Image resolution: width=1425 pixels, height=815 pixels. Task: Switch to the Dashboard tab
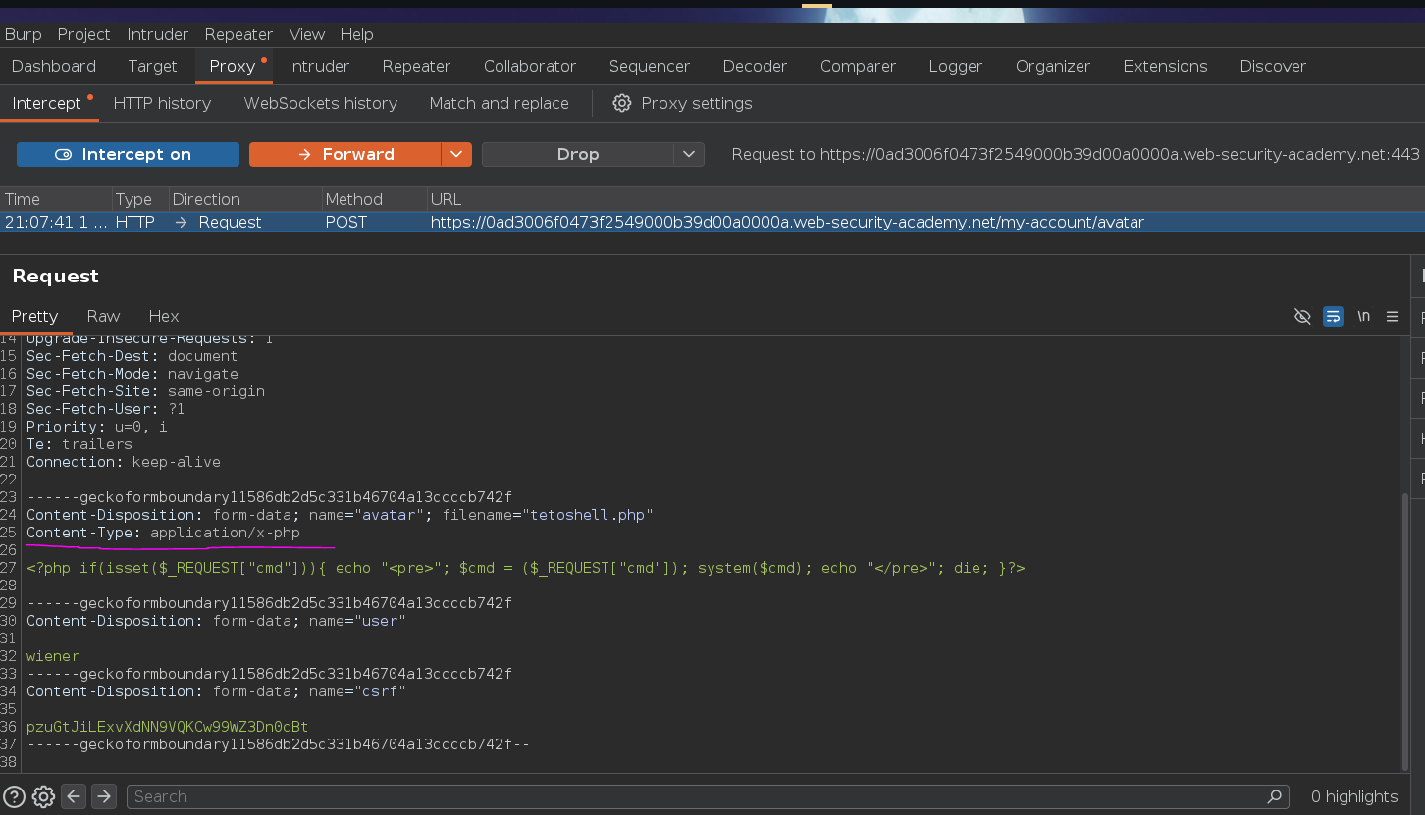[x=54, y=66]
